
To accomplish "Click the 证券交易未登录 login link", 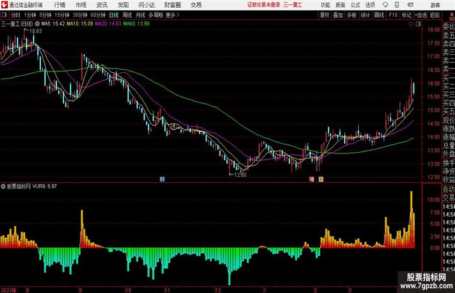I will click(264, 5).
